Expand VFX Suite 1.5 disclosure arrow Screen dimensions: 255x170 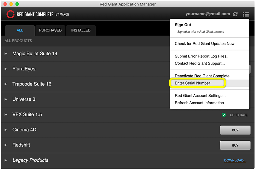pos(6,115)
